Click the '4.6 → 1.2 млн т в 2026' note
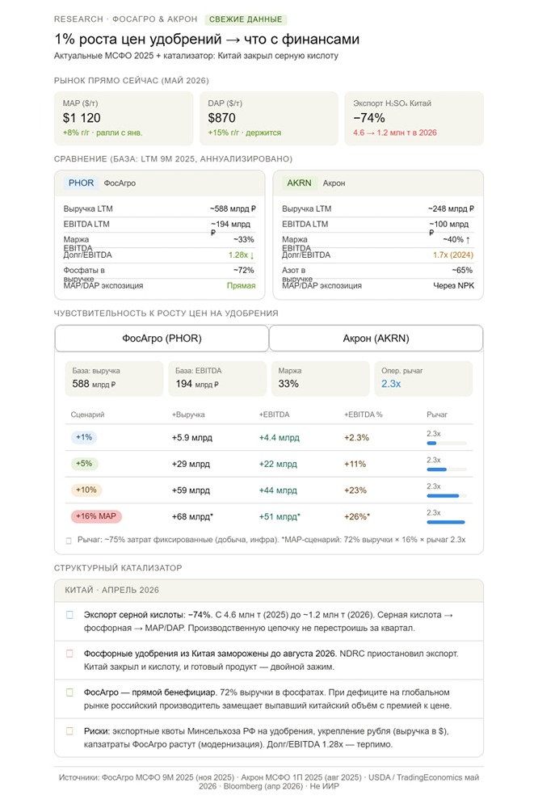 click(395, 133)
